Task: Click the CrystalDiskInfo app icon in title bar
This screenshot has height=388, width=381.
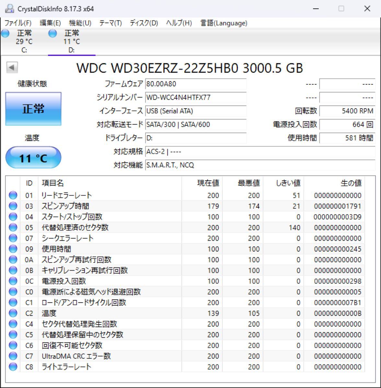Action: [x=9, y=8]
